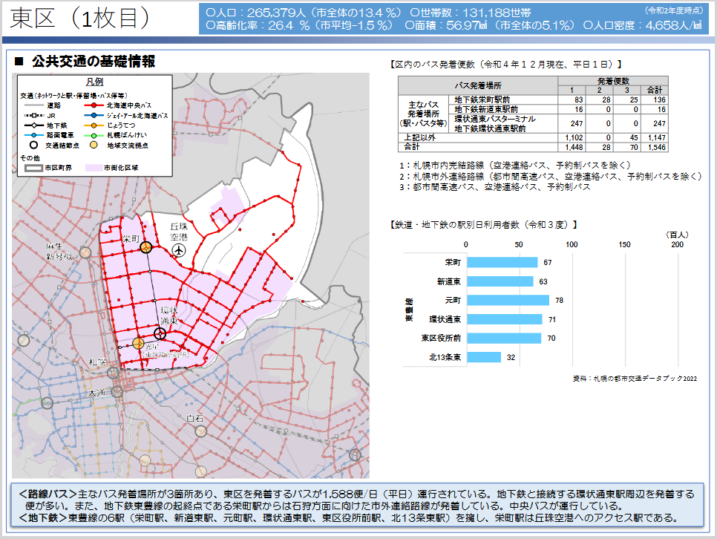Viewport: 717px width, 539px height.
Task: Click the 交通結節点 circle symbol in legend
Action: point(33,144)
